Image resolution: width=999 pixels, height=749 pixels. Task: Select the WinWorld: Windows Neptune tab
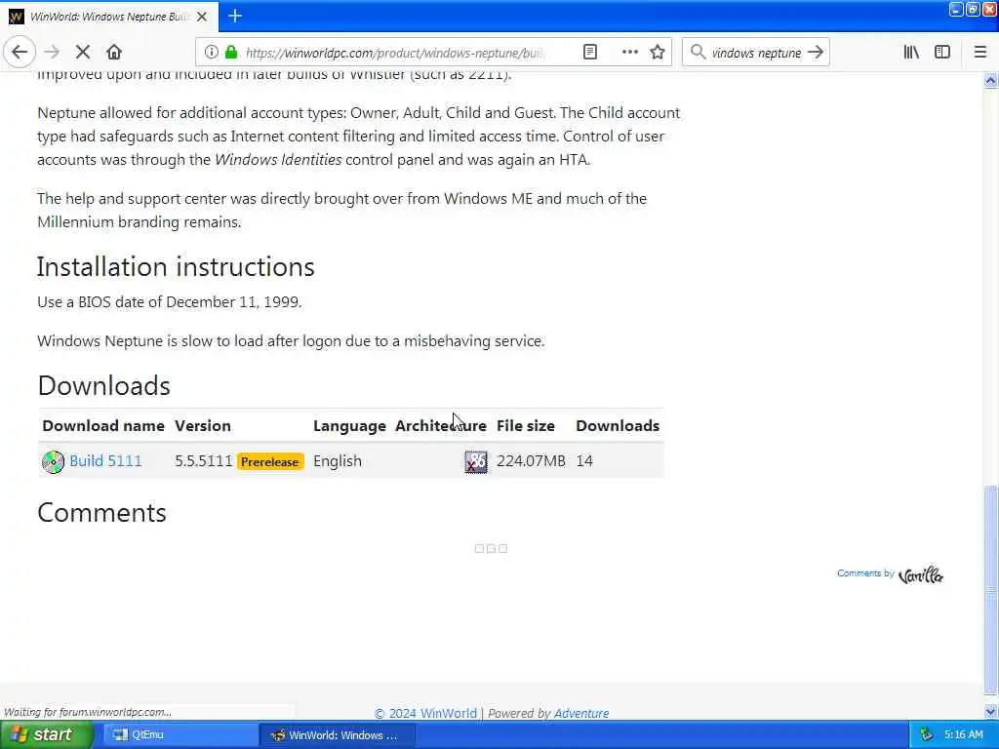(109, 17)
